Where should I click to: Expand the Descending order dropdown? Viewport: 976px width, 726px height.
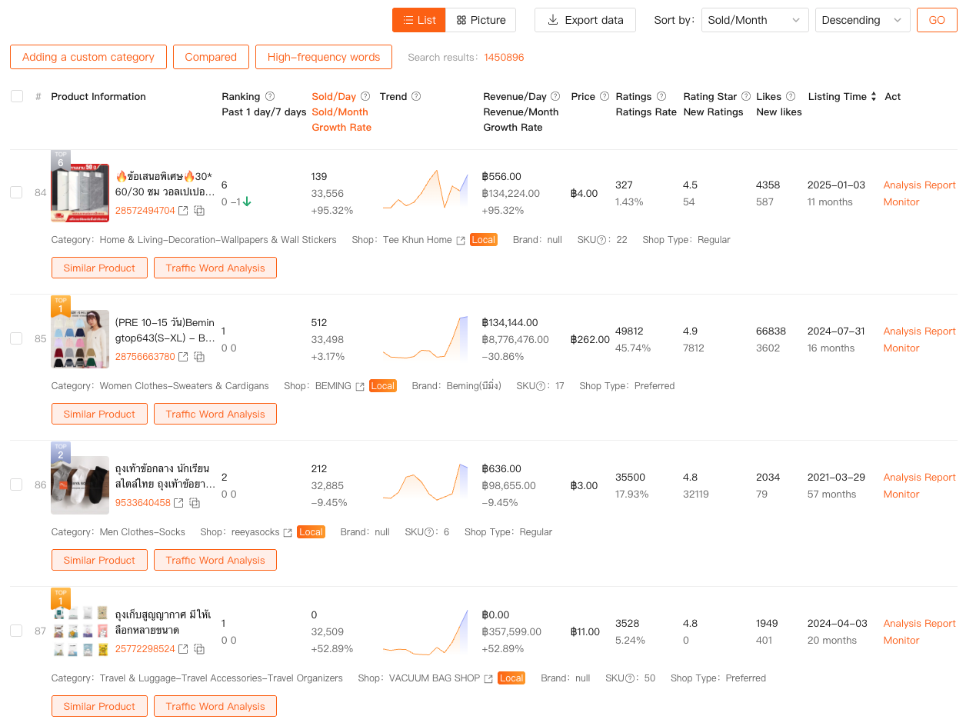click(x=862, y=20)
